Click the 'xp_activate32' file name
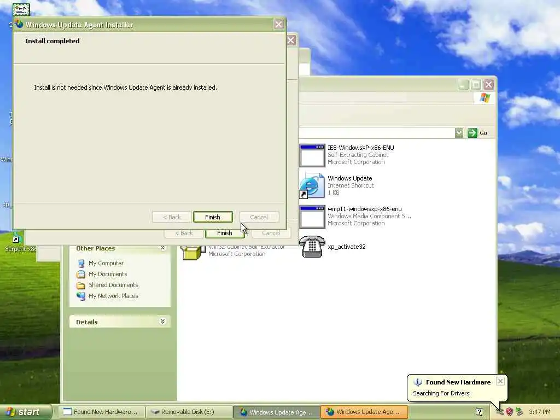The height and width of the screenshot is (420, 560). coord(346,247)
